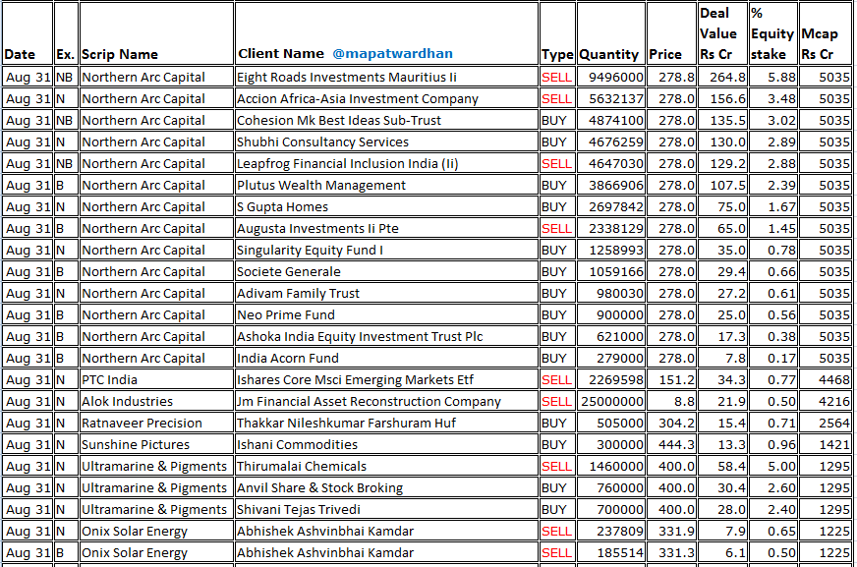857x567 pixels.
Task: Click Mcap 4216 cell for Alok Industries
Action: coord(826,402)
